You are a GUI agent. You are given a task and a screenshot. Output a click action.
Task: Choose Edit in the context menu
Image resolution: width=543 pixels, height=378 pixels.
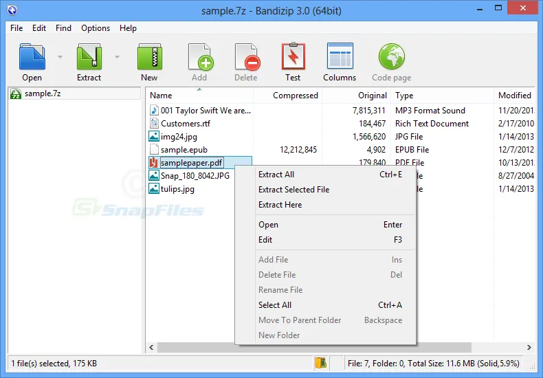tap(326, 240)
